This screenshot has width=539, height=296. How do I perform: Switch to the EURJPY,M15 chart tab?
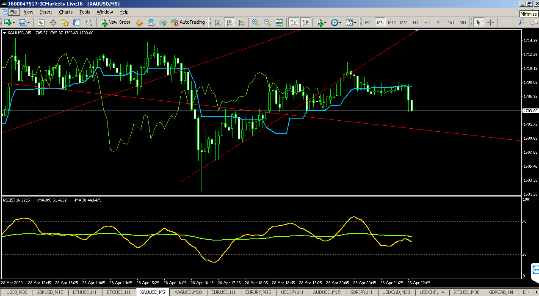click(x=258, y=292)
